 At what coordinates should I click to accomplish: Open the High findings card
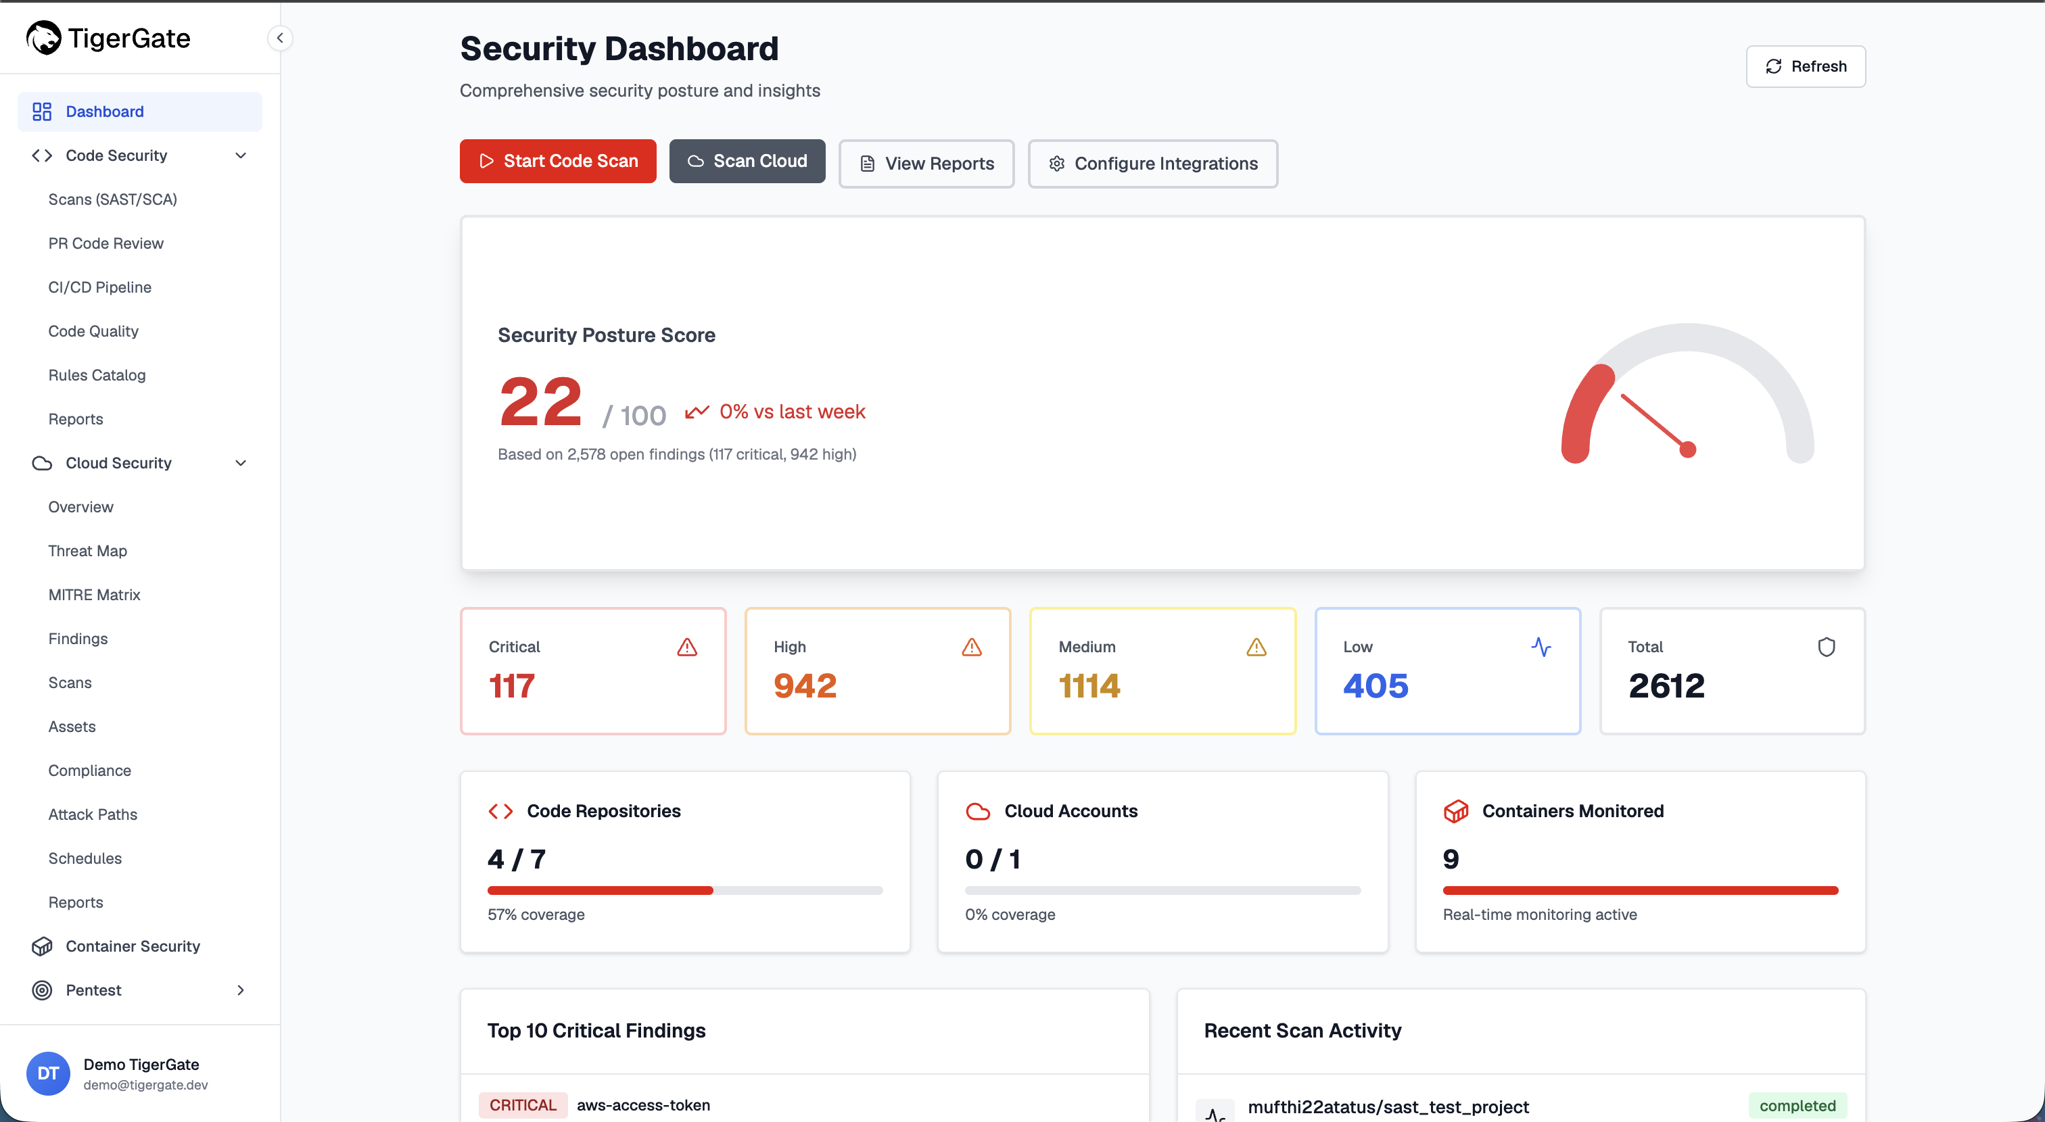(x=877, y=670)
